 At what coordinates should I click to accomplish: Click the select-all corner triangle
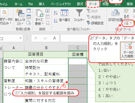tap(1, 48)
